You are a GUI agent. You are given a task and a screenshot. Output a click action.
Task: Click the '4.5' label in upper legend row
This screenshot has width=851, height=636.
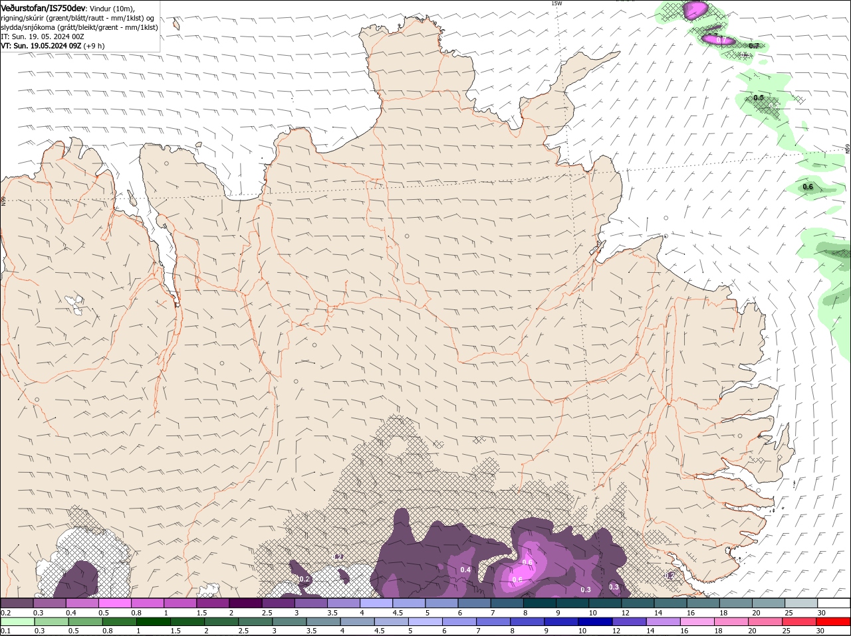[x=398, y=613]
